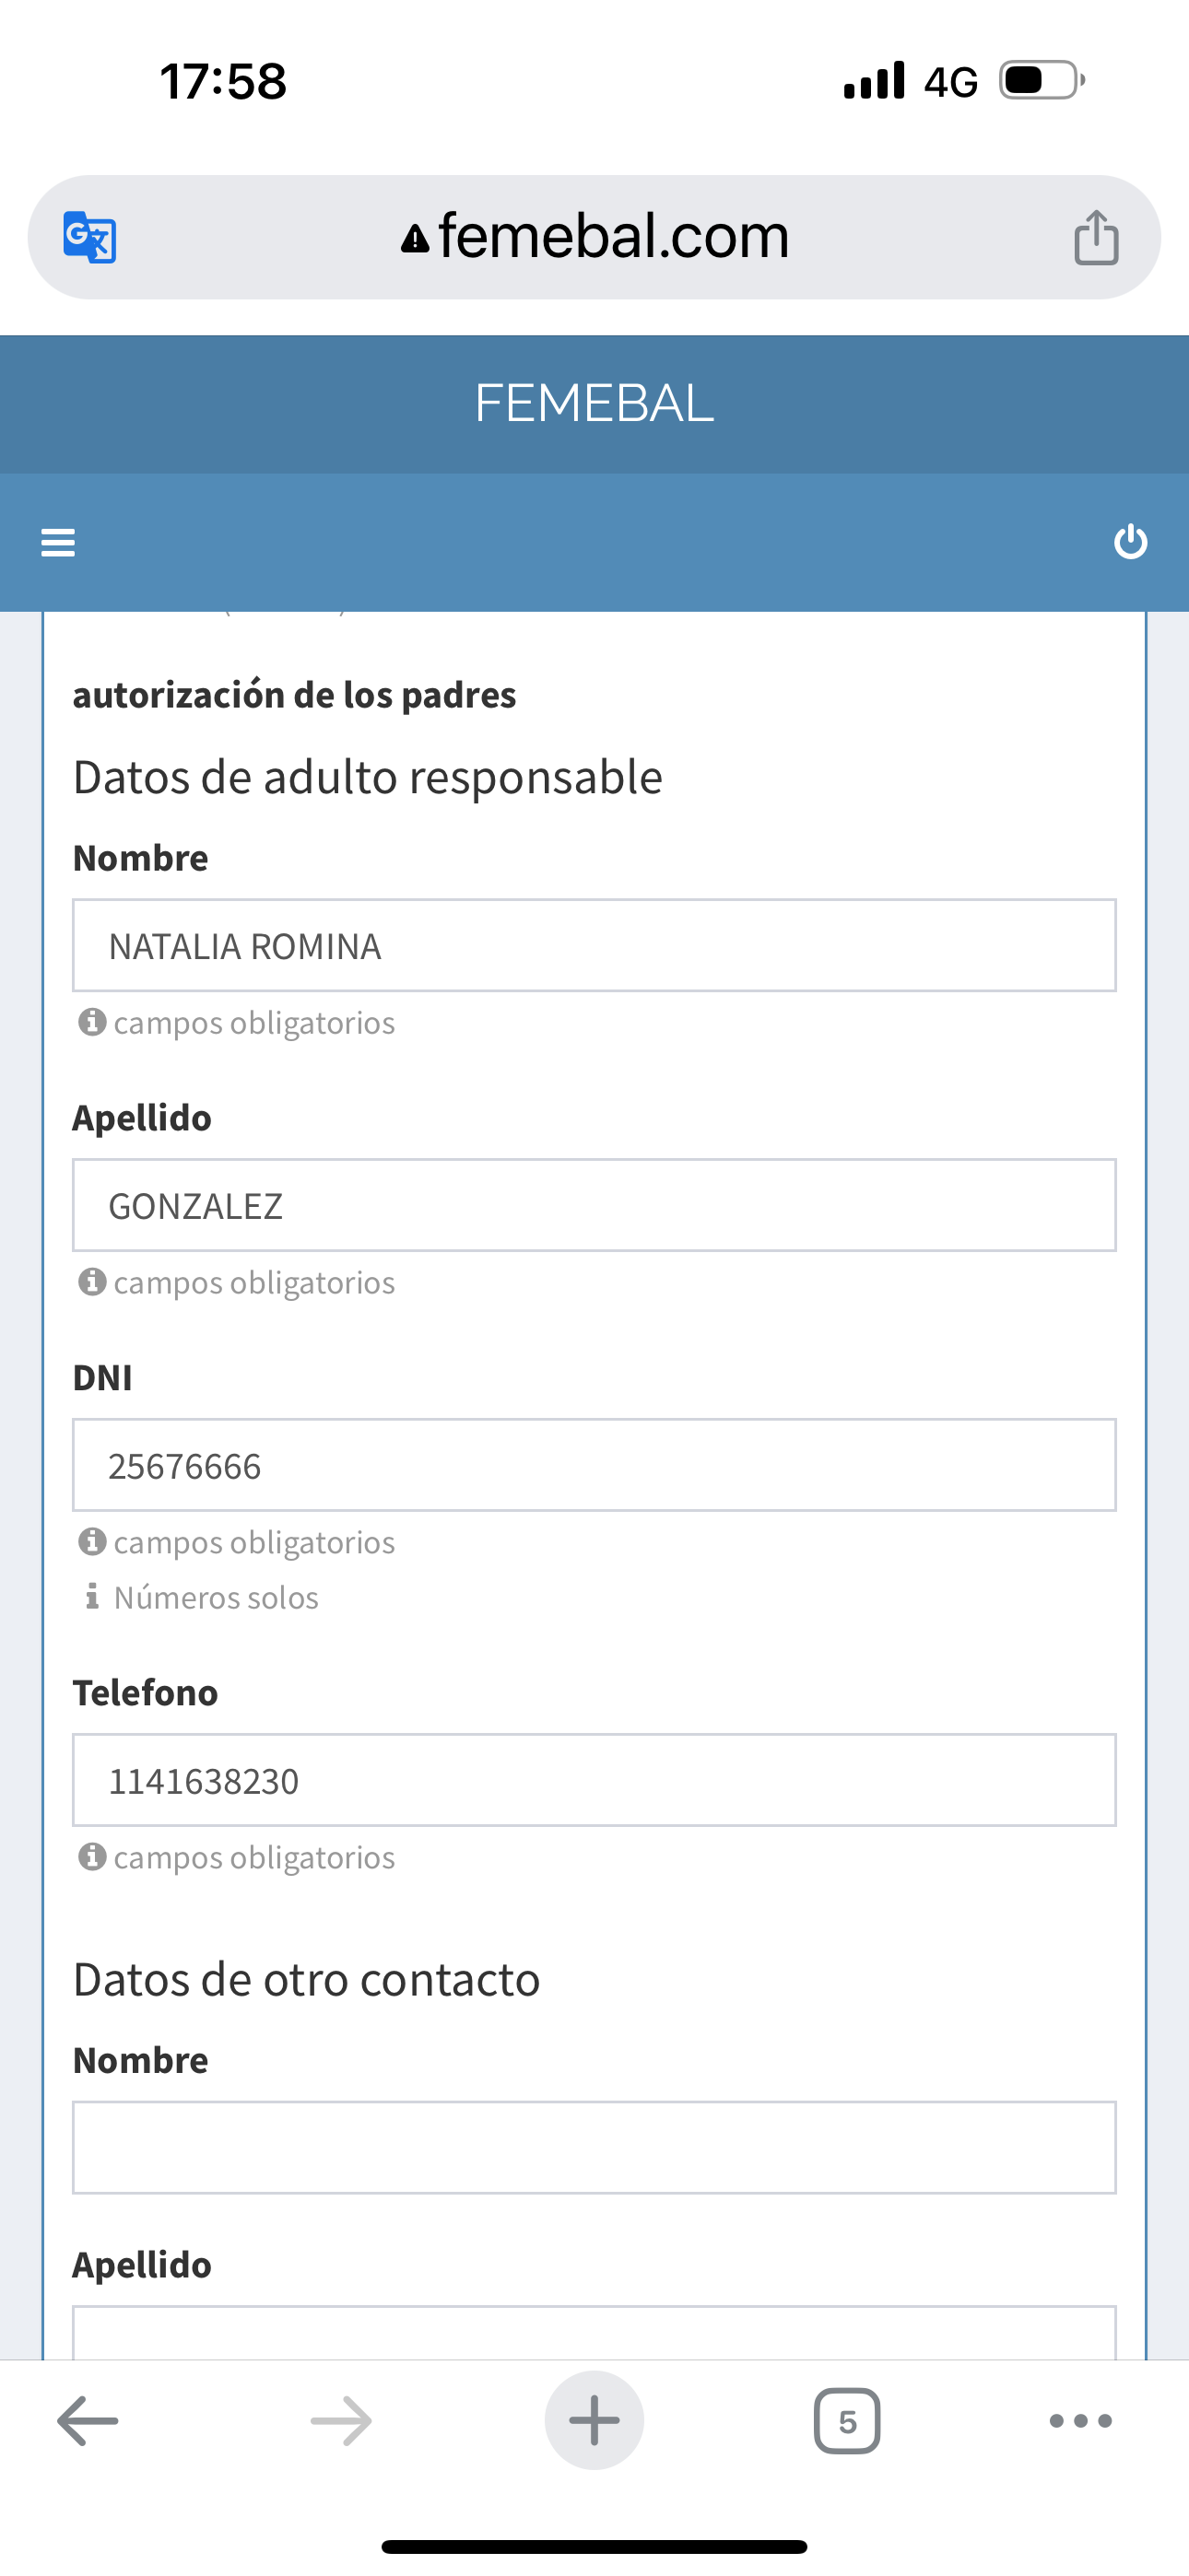Tap the not-secure warning icon beside URL
This screenshot has height=2576, width=1189.
click(415, 240)
